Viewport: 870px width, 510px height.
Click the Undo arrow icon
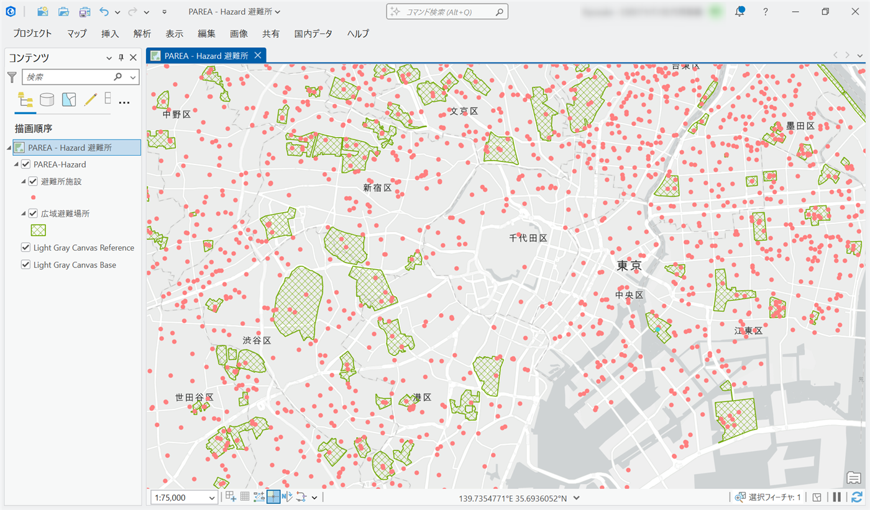(x=104, y=12)
